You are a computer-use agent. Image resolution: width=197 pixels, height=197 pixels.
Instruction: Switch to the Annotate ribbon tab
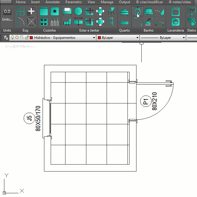click(52, 2)
